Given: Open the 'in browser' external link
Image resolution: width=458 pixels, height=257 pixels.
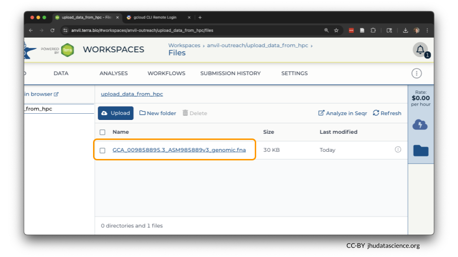Looking at the screenshot, I should point(42,94).
